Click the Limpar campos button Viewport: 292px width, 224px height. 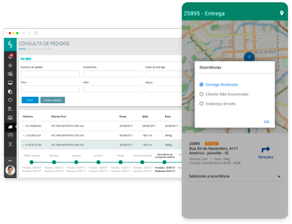pyautogui.click(x=53, y=100)
